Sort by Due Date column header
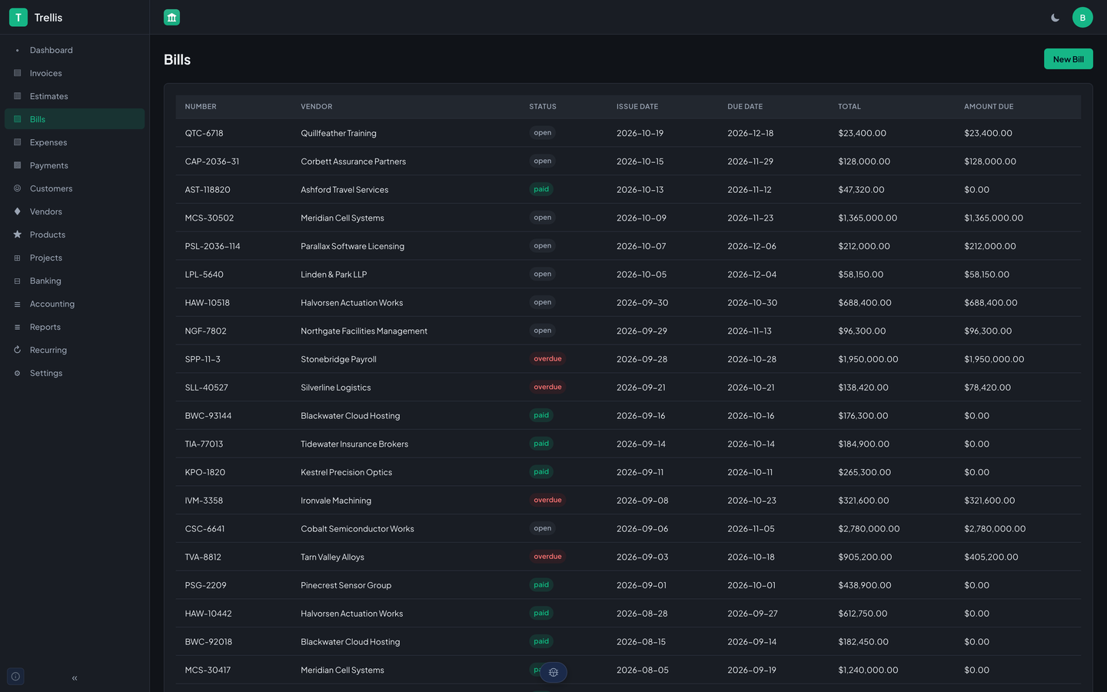Screen dimensions: 1107x692 point(745,107)
